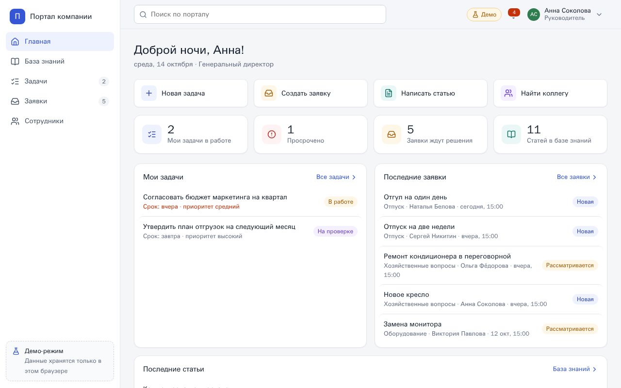Click the inbox icon beside Заявки in sidebar
The image size is (621, 388).
coord(15,101)
